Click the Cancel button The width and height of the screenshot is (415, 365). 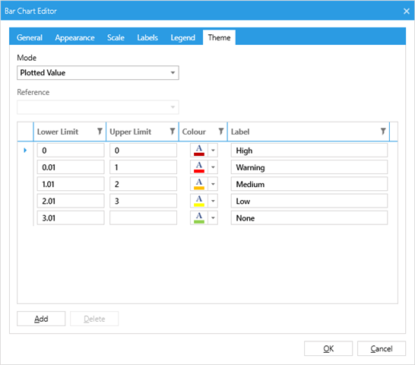[x=382, y=348]
